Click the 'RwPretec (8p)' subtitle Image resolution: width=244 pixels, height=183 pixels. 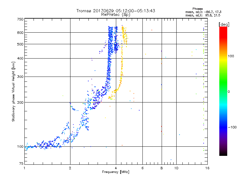[116, 15]
